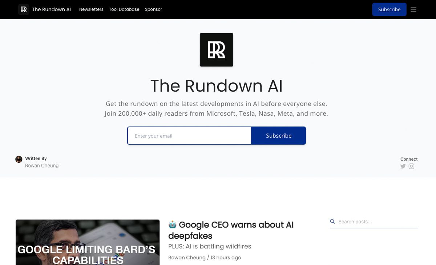This screenshot has height=265, width=436.
Task: Focus the 'Search posts...' field
Action: click(x=377, y=222)
